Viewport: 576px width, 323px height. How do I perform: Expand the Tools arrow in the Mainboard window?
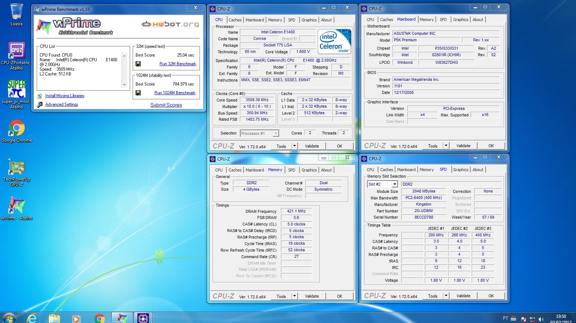coord(446,146)
